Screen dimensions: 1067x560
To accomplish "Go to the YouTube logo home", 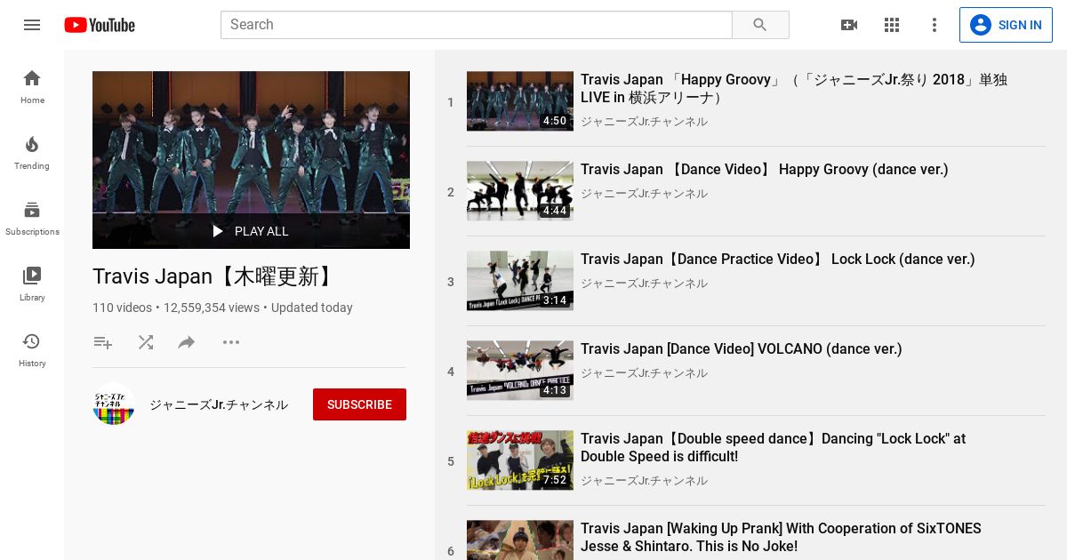I will (100, 25).
